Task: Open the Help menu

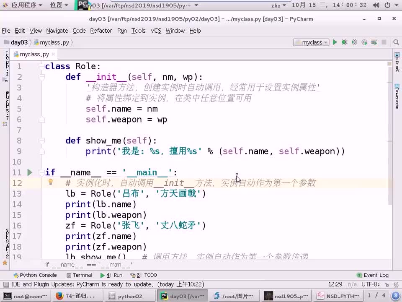Action: coord(195,31)
